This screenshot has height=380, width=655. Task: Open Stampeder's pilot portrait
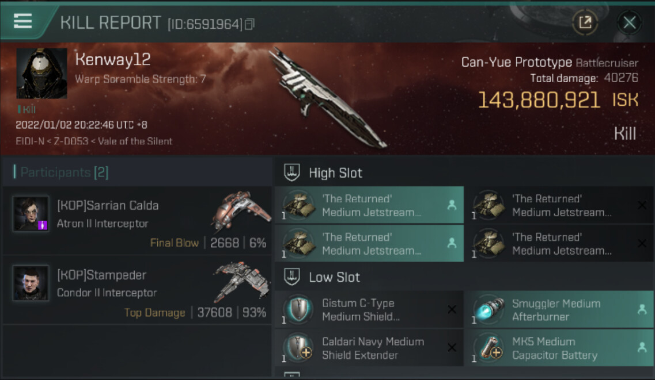(31, 283)
